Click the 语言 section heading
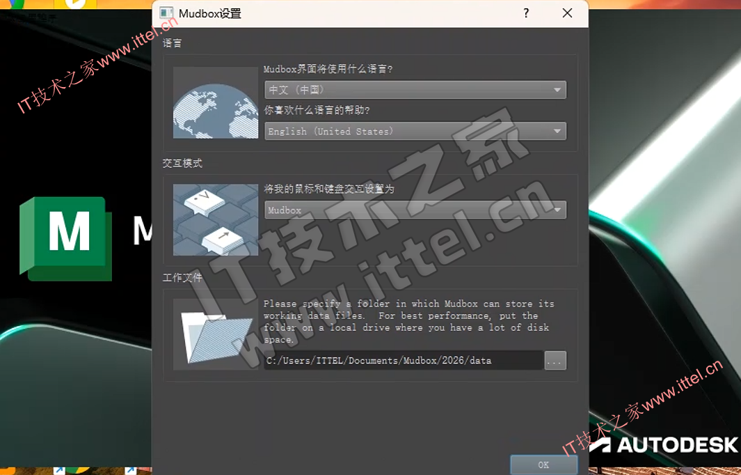Viewport: 741px width, 475px height. 172,43
